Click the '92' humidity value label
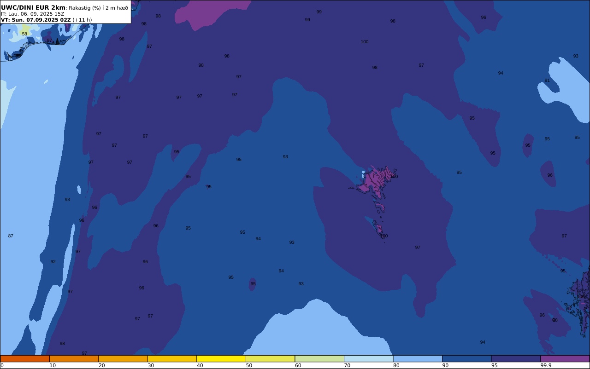Image resolution: width=590 pixels, height=369 pixels. pyautogui.click(x=53, y=262)
